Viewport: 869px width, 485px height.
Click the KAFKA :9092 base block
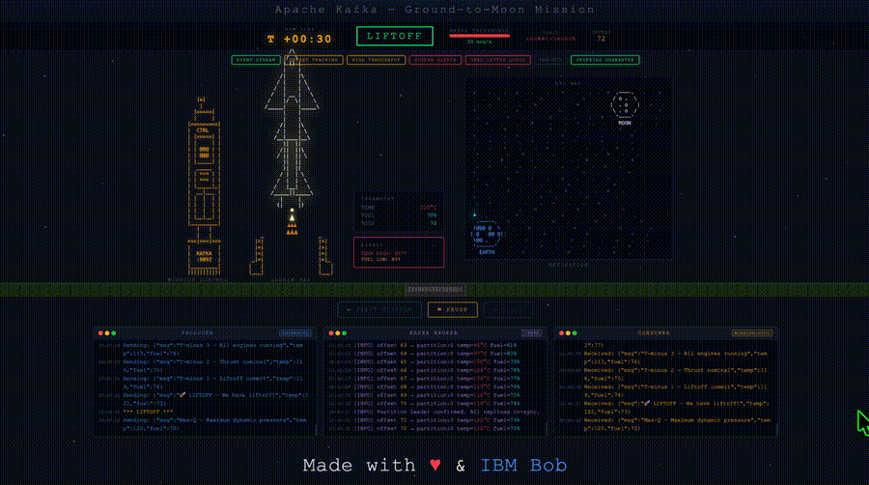click(x=204, y=257)
